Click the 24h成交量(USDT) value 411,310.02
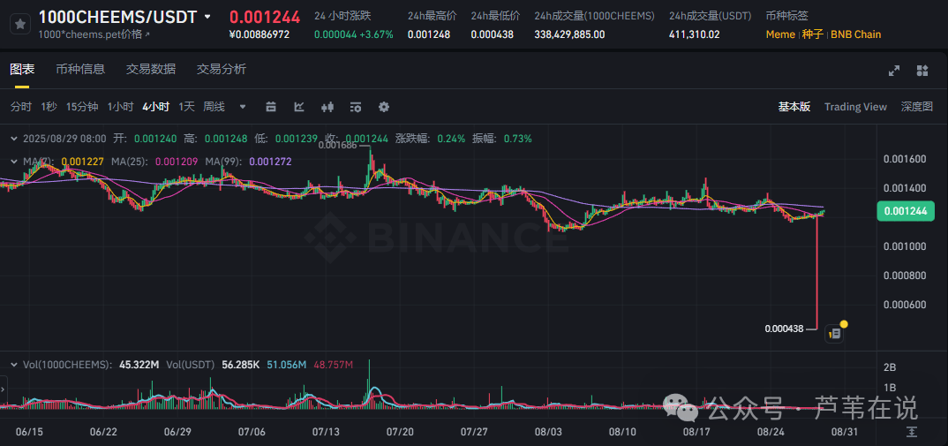Image resolution: width=948 pixels, height=446 pixels. [x=694, y=34]
